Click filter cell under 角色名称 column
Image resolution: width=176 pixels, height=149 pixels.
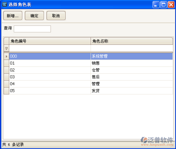tap(132, 48)
